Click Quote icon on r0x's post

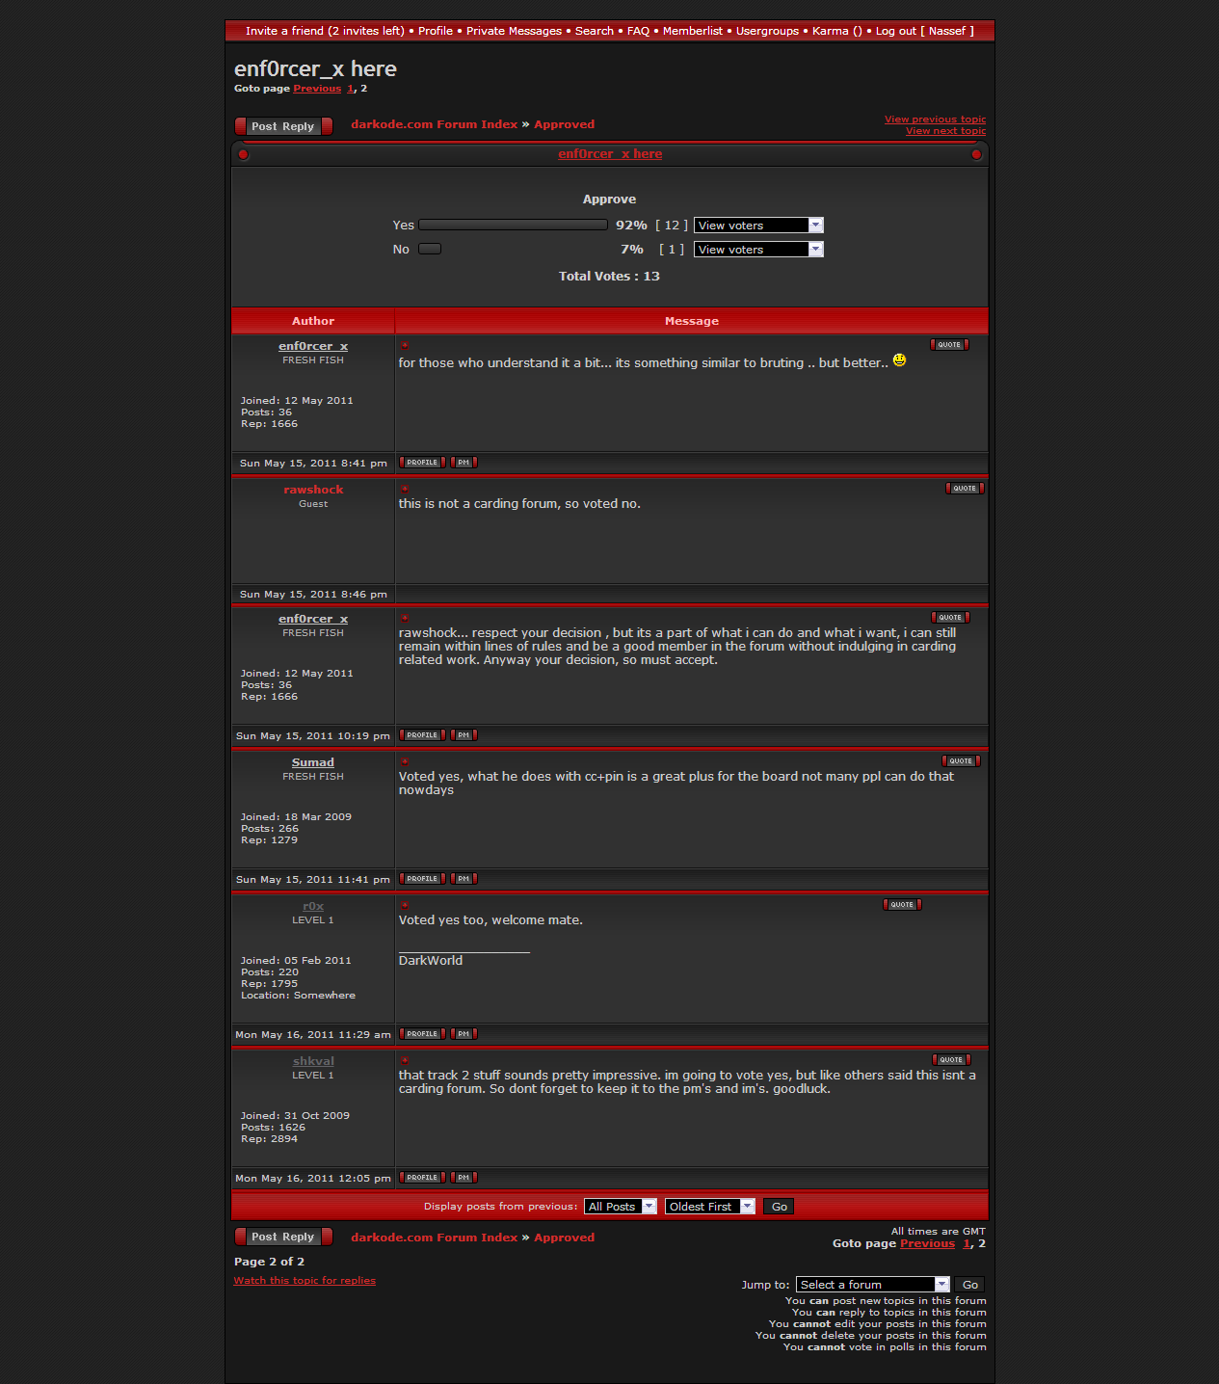(x=902, y=905)
